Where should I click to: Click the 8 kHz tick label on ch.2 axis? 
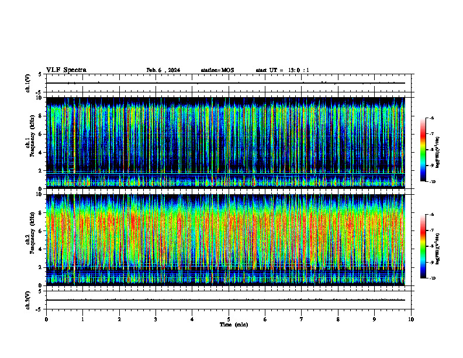tap(41, 213)
